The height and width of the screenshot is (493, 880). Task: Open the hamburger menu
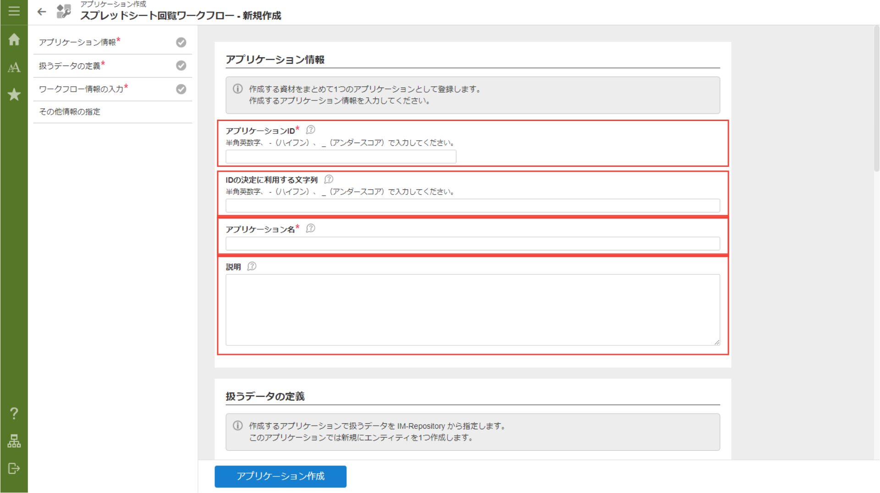tap(14, 11)
